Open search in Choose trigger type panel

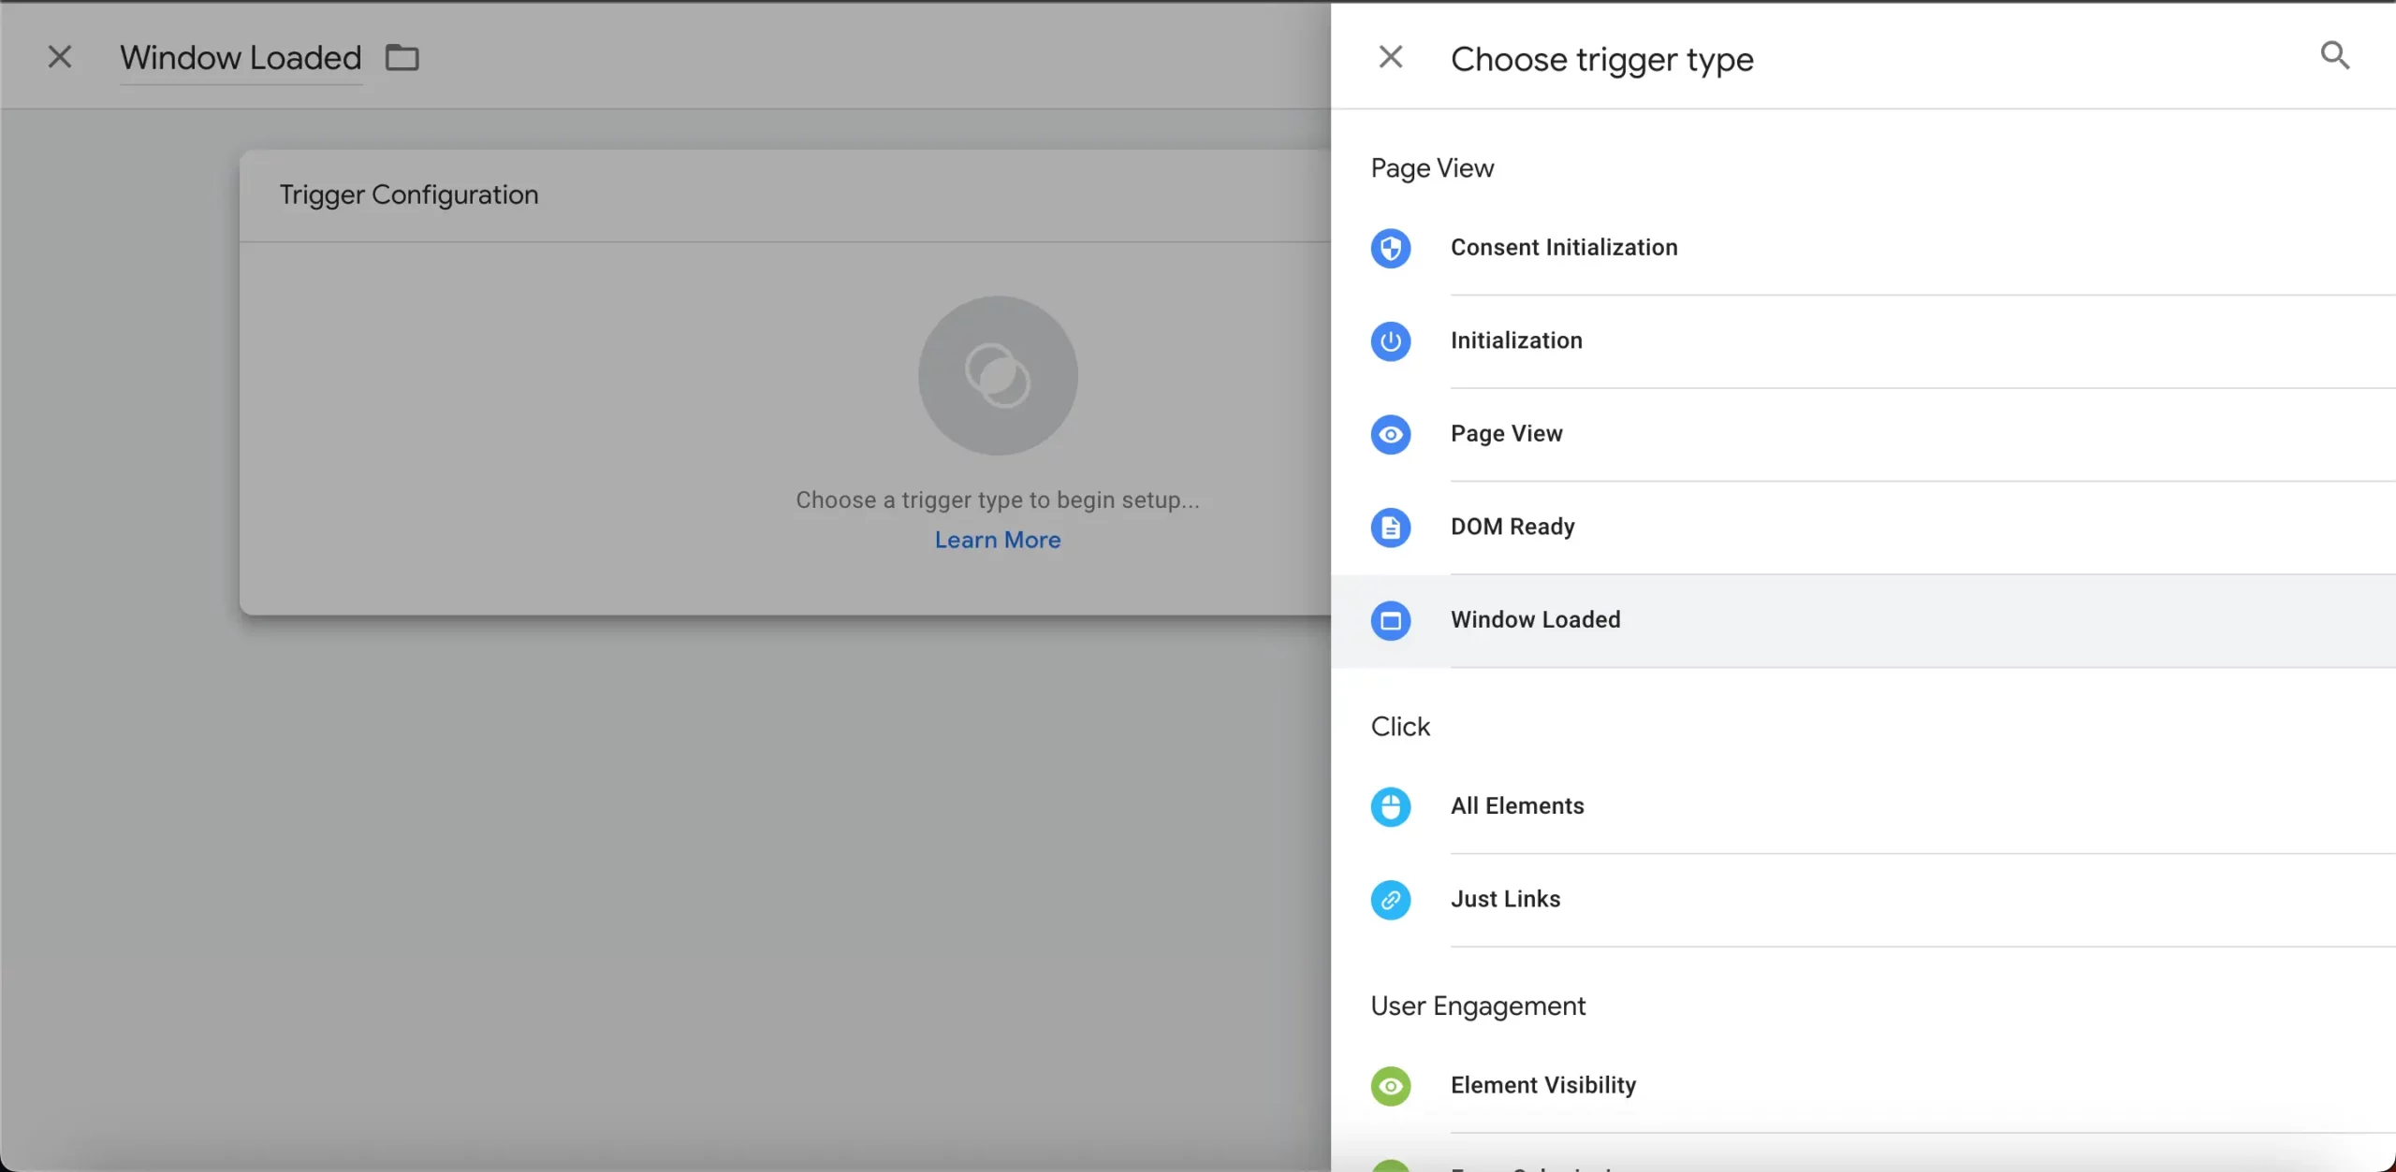[x=2335, y=56]
